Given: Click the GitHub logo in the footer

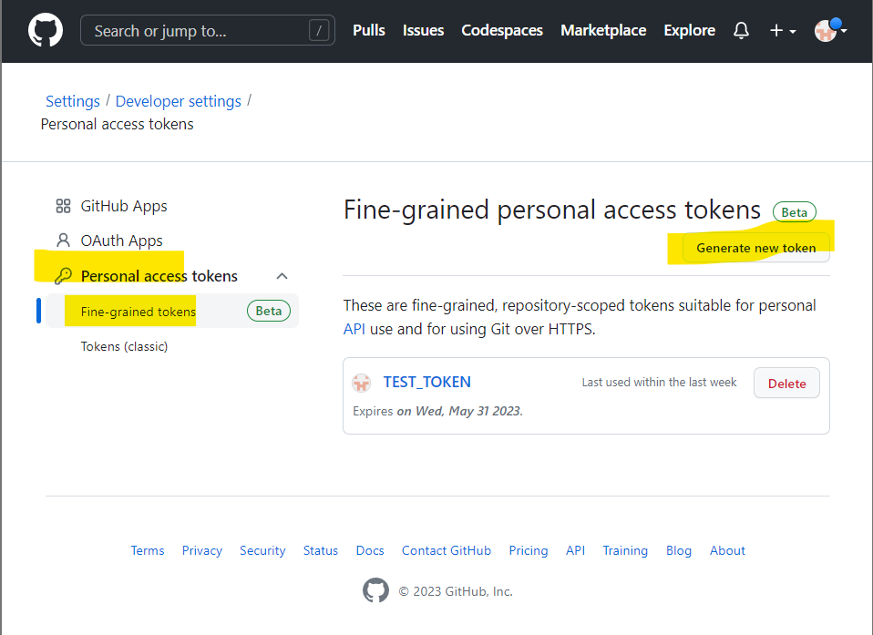Looking at the screenshot, I should (375, 590).
